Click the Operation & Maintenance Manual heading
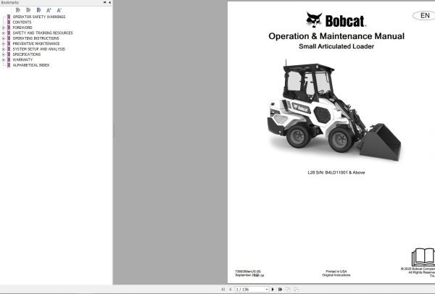Image resolution: width=435 pixels, height=294 pixels. 336,36
